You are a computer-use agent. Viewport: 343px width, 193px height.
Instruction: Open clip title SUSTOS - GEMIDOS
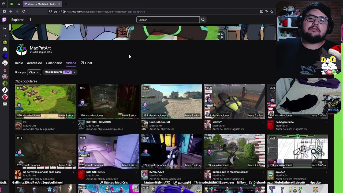tap(98, 122)
